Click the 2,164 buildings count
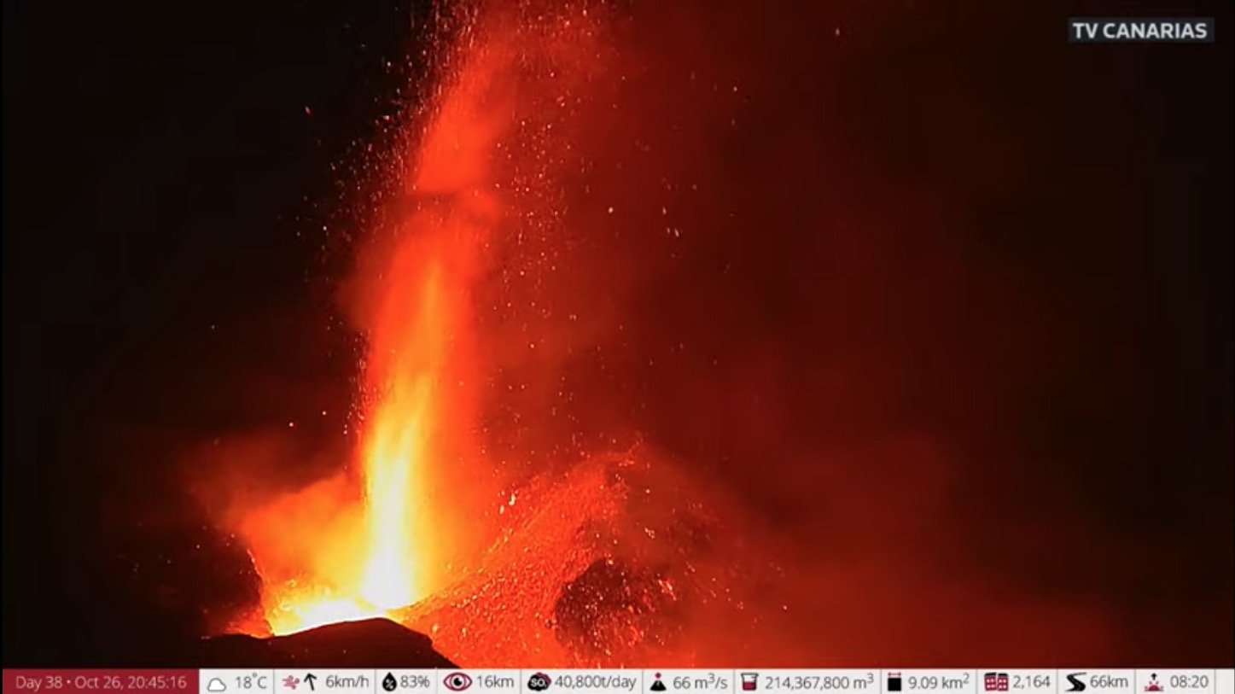 click(x=1031, y=682)
